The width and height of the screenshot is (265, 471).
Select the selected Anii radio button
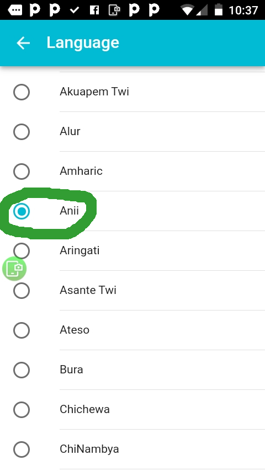pyautogui.click(x=22, y=211)
